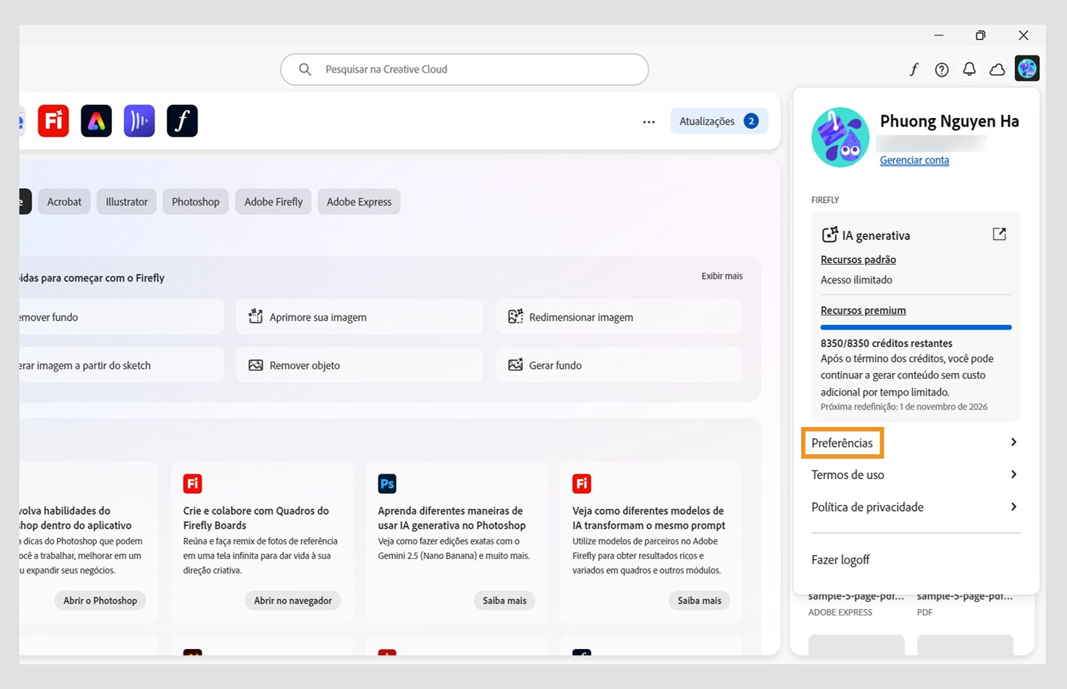The image size is (1067, 689).
Task: Click Abrir no navegador button
Action: (x=293, y=600)
